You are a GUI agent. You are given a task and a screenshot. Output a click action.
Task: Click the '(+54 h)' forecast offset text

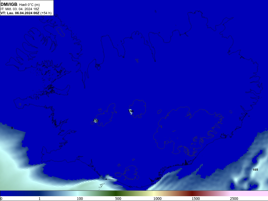point(46,13)
